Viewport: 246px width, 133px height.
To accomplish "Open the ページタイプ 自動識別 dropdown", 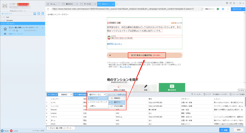I will (65, 95).
